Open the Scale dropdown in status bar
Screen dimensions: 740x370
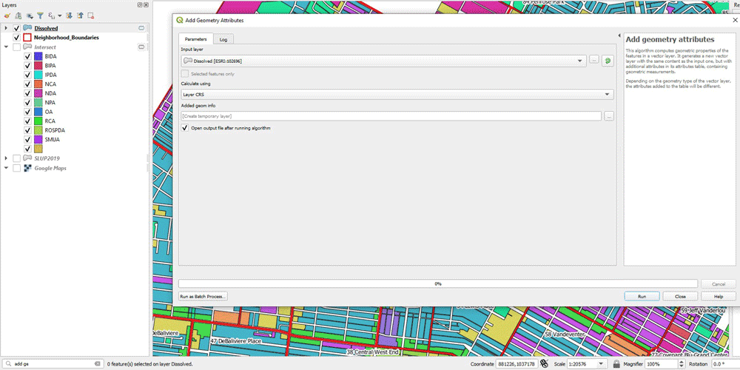coord(601,364)
